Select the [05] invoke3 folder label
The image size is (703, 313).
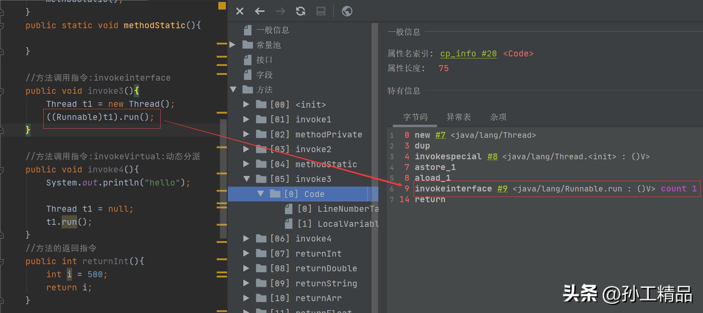click(x=301, y=179)
